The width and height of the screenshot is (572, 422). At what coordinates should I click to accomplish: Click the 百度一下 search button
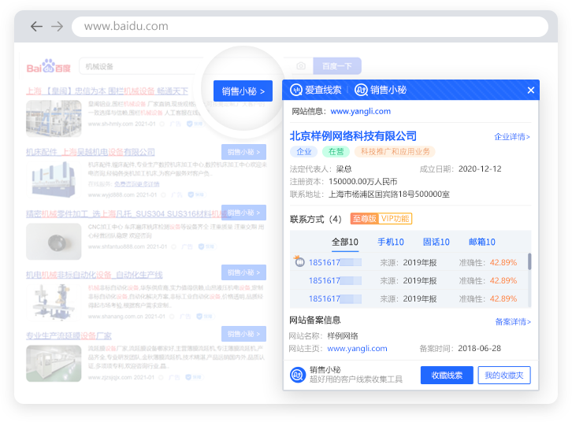337,66
